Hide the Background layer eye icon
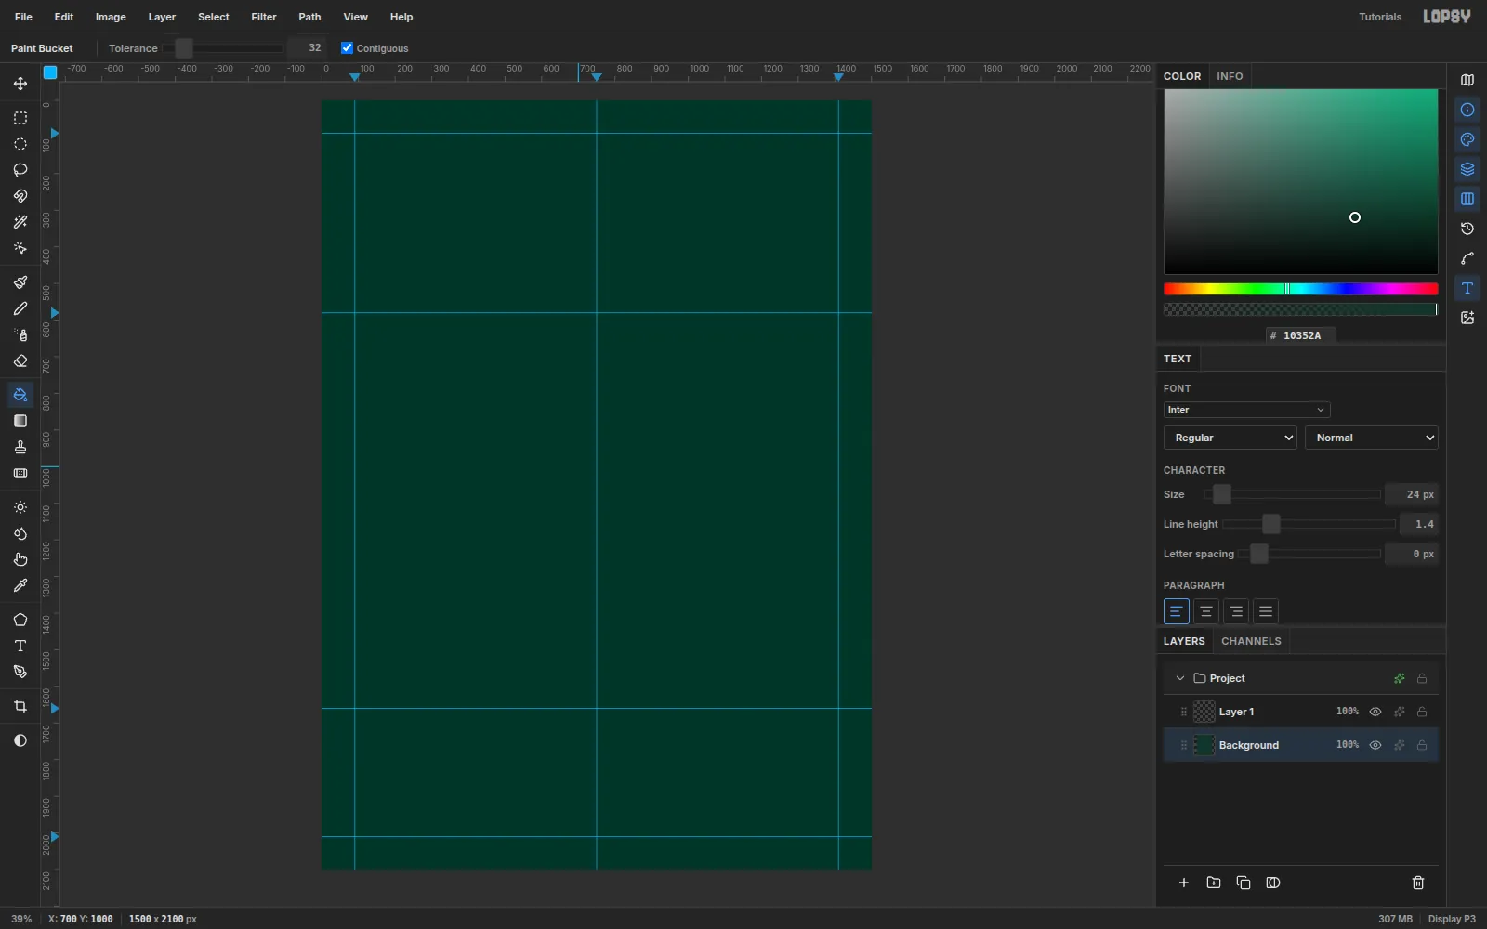The height and width of the screenshot is (929, 1487). [1375, 745]
